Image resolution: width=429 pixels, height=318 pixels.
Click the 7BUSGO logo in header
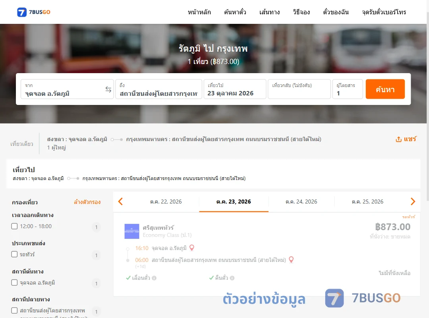[x=34, y=12]
